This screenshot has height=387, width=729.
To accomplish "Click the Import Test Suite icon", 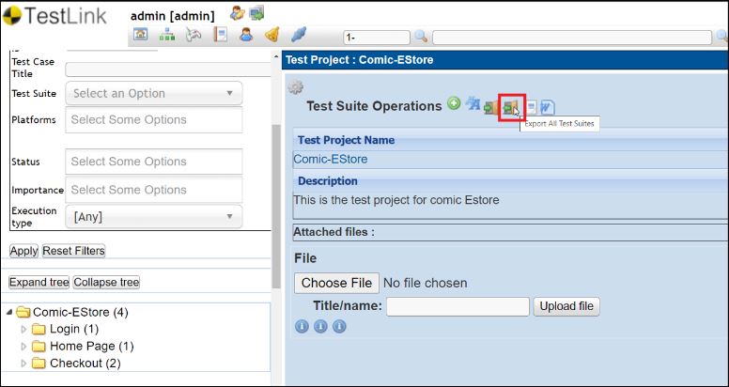I will [x=491, y=107].
